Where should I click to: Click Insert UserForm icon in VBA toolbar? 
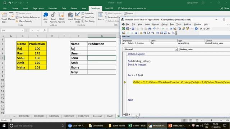(127, 29)
